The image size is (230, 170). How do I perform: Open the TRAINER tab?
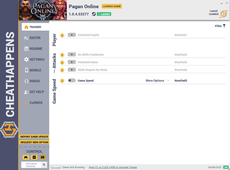[x=36, y=27]
